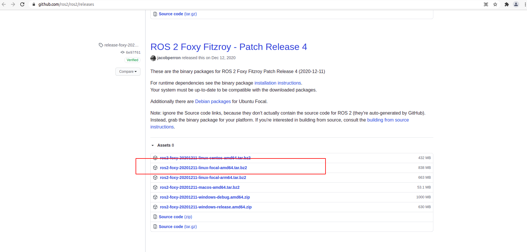Open the ROS 2 Foxy Fitzroy release title
The width and height of the screenshot is (527, 252).
pyautogui.click(x=228, y=47)
